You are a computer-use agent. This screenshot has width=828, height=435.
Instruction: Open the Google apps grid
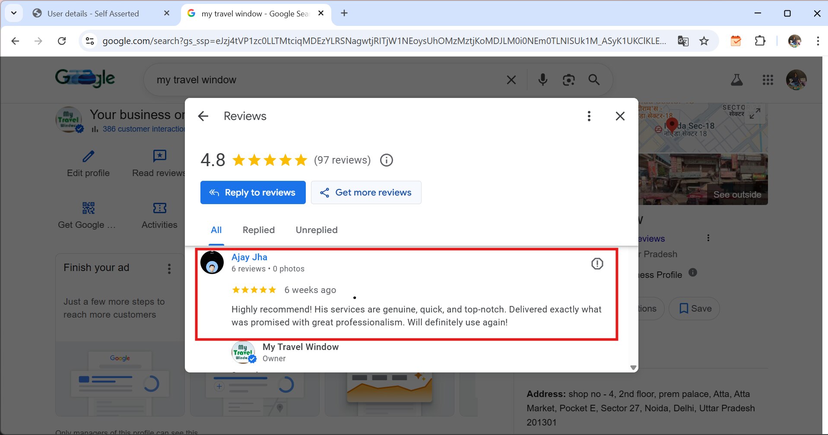pyautogui.click(x=768, y=80)
